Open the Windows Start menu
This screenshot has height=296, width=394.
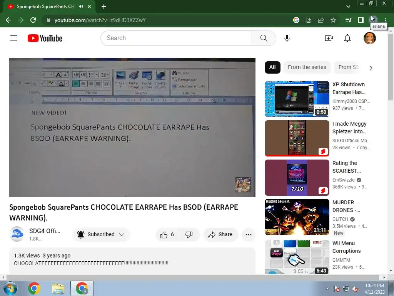point(10,288)
